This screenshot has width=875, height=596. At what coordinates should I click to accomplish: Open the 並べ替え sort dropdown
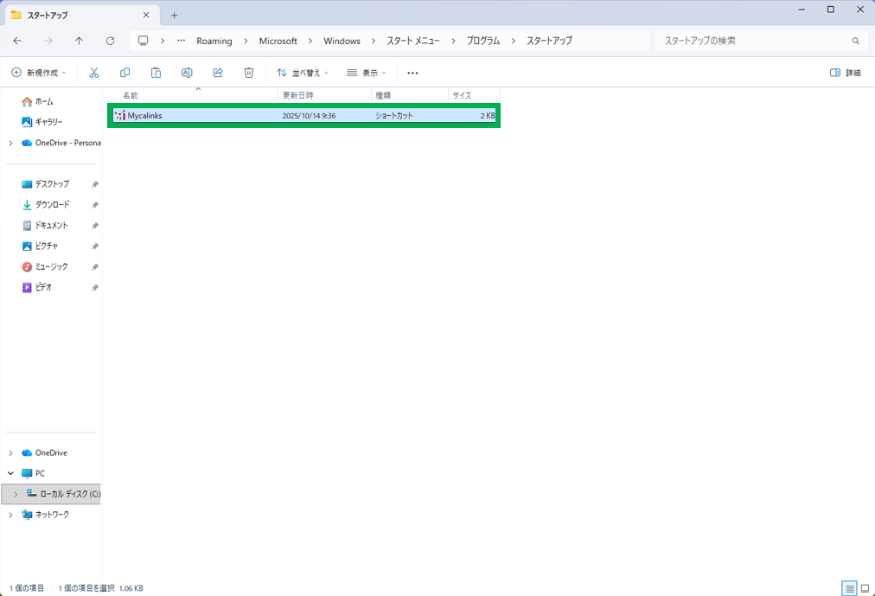click(303, 73)
